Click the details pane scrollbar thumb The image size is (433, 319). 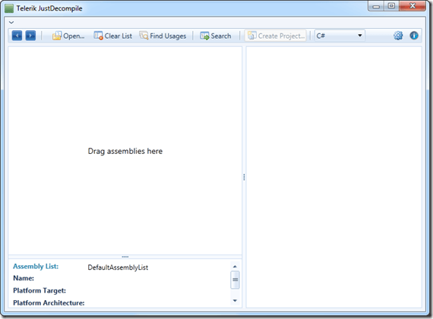coord(235,280)
